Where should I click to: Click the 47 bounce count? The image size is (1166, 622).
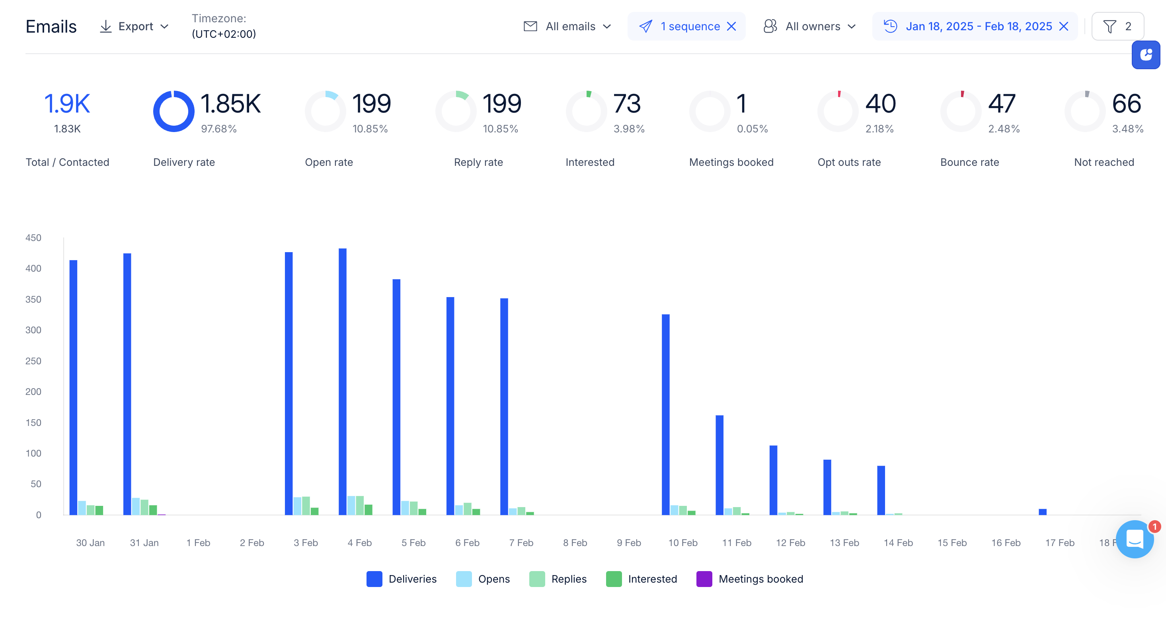(x=1002, y=103)
